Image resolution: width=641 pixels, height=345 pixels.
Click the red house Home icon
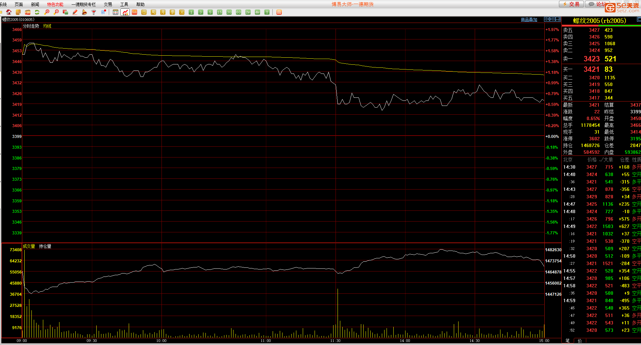click(x=9, y=12)
